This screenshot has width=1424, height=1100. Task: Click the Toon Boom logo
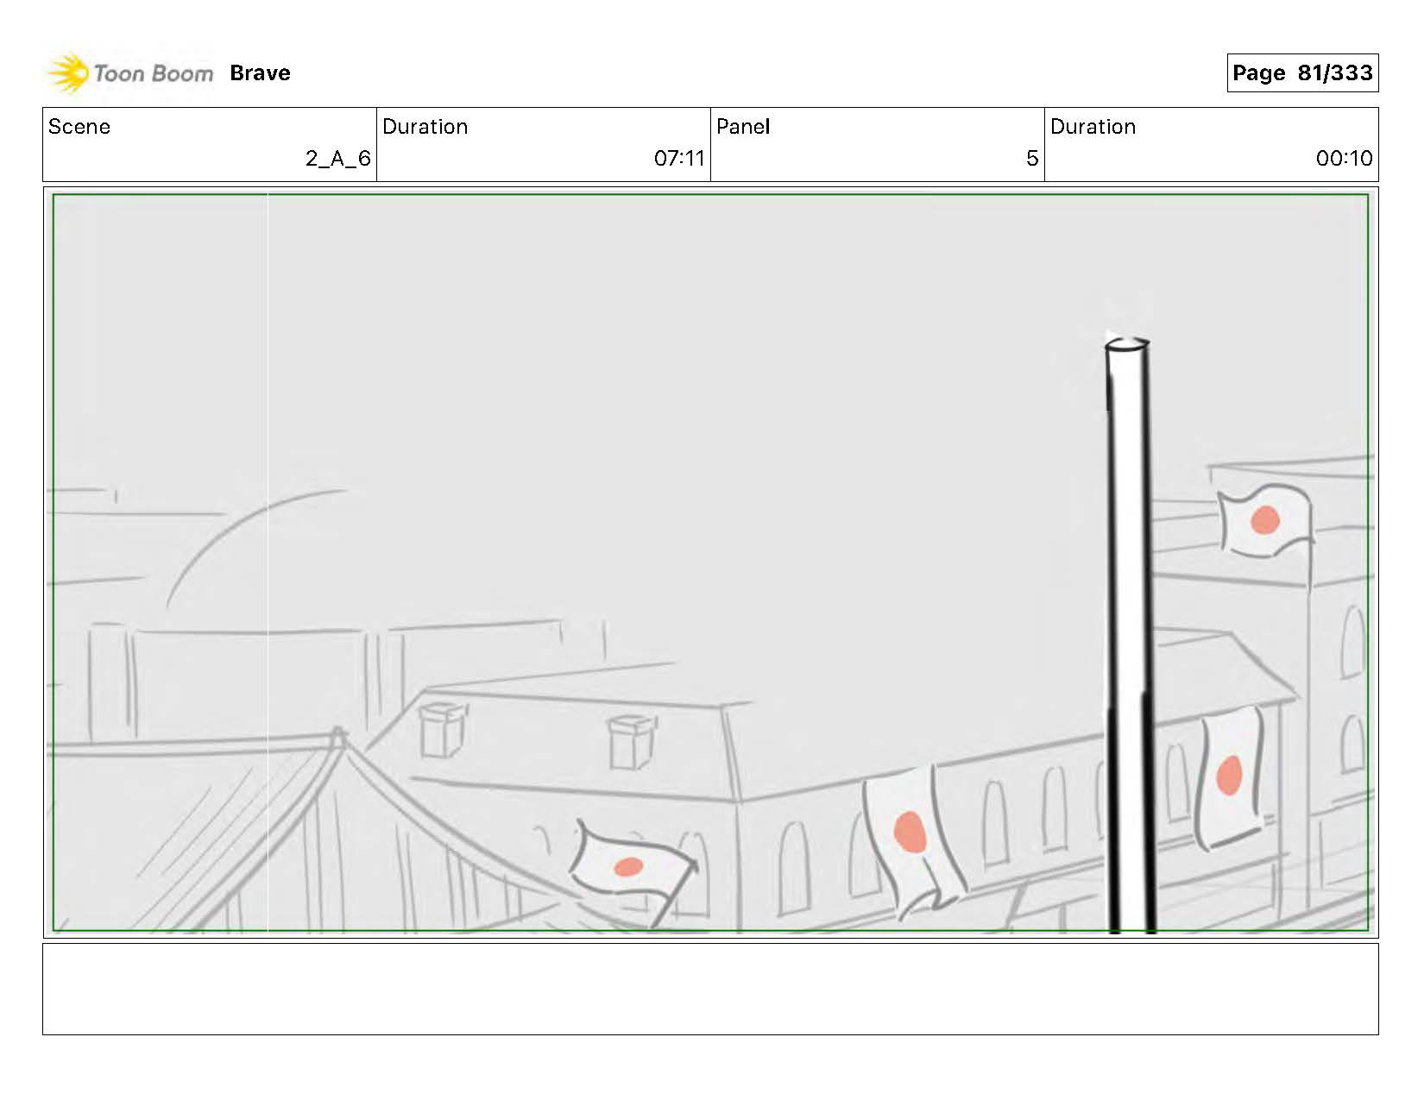(129, 73)
